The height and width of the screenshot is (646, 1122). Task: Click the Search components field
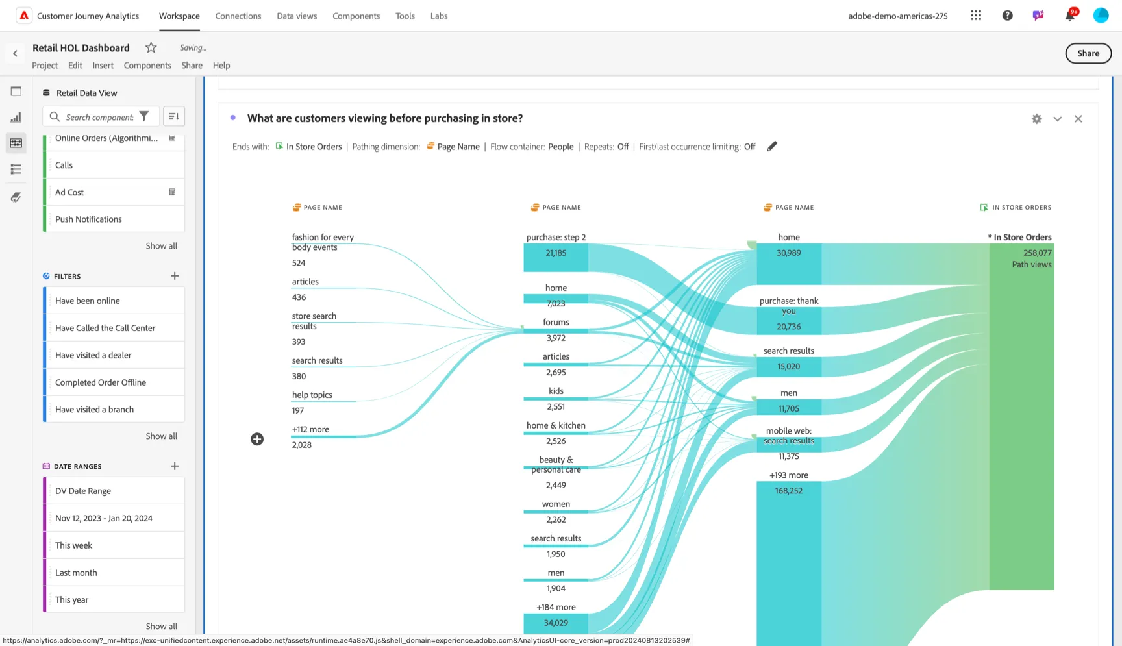point(100,117)
